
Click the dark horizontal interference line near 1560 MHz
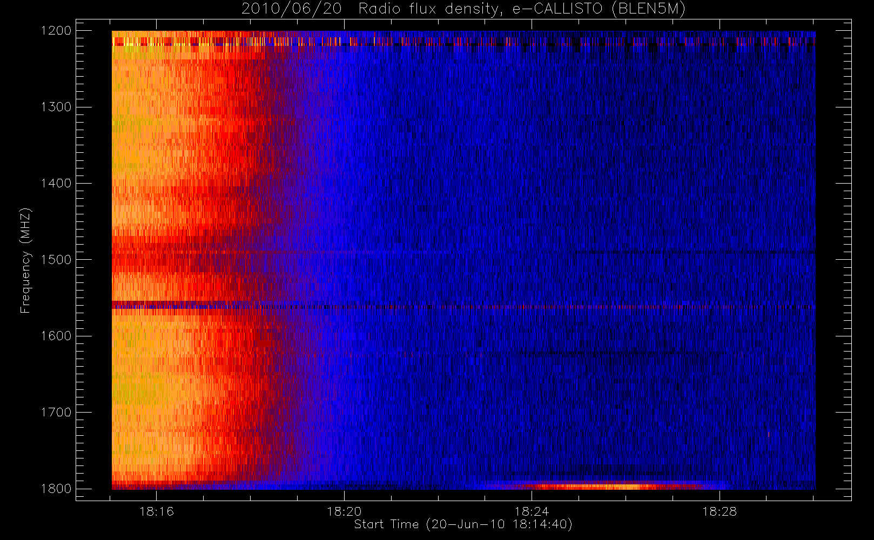coord(463,307)
